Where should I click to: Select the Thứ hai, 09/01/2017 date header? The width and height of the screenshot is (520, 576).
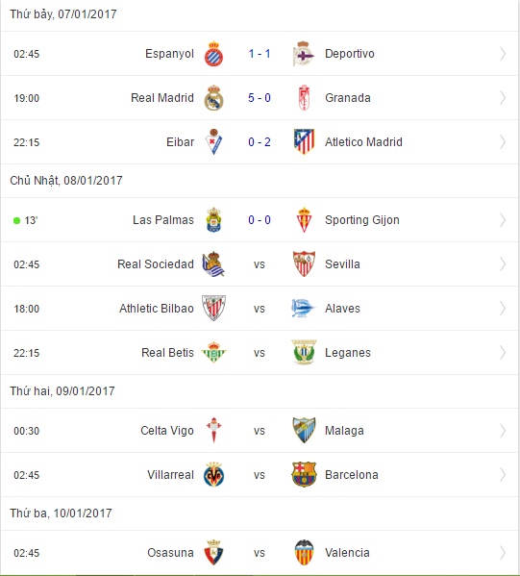click(x=62, y=391)
